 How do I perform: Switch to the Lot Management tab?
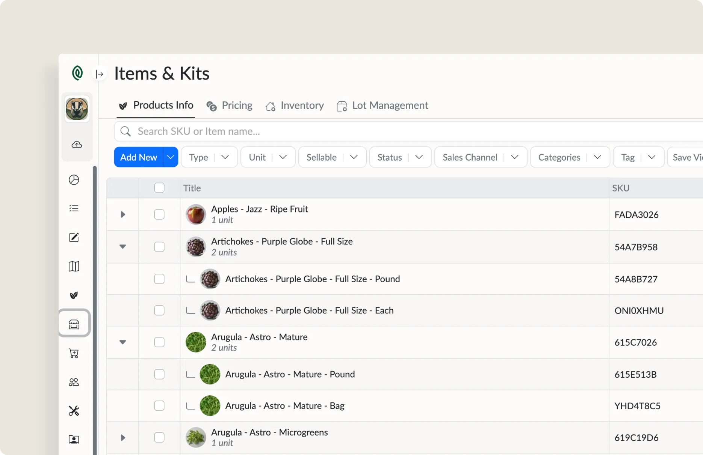[x=382, y=105]
